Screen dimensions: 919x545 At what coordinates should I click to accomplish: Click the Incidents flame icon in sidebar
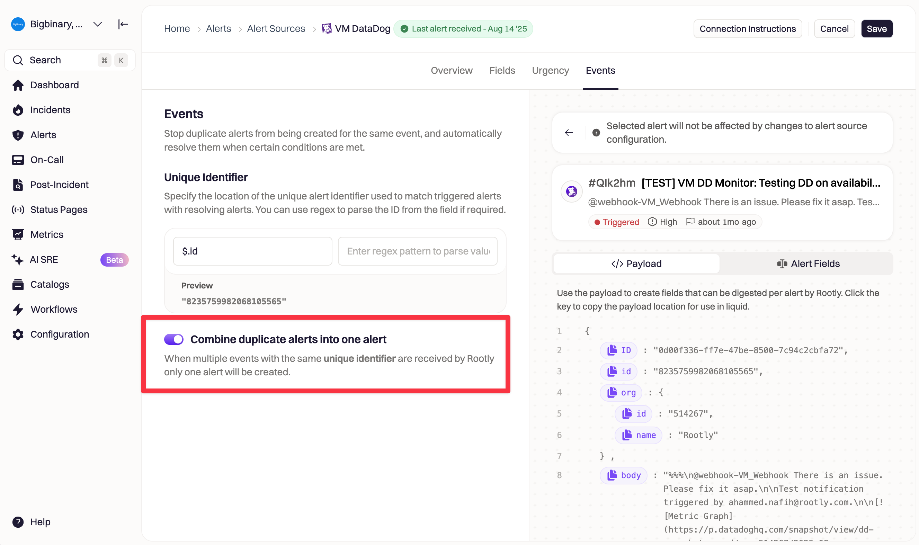(x=18, y=110)
